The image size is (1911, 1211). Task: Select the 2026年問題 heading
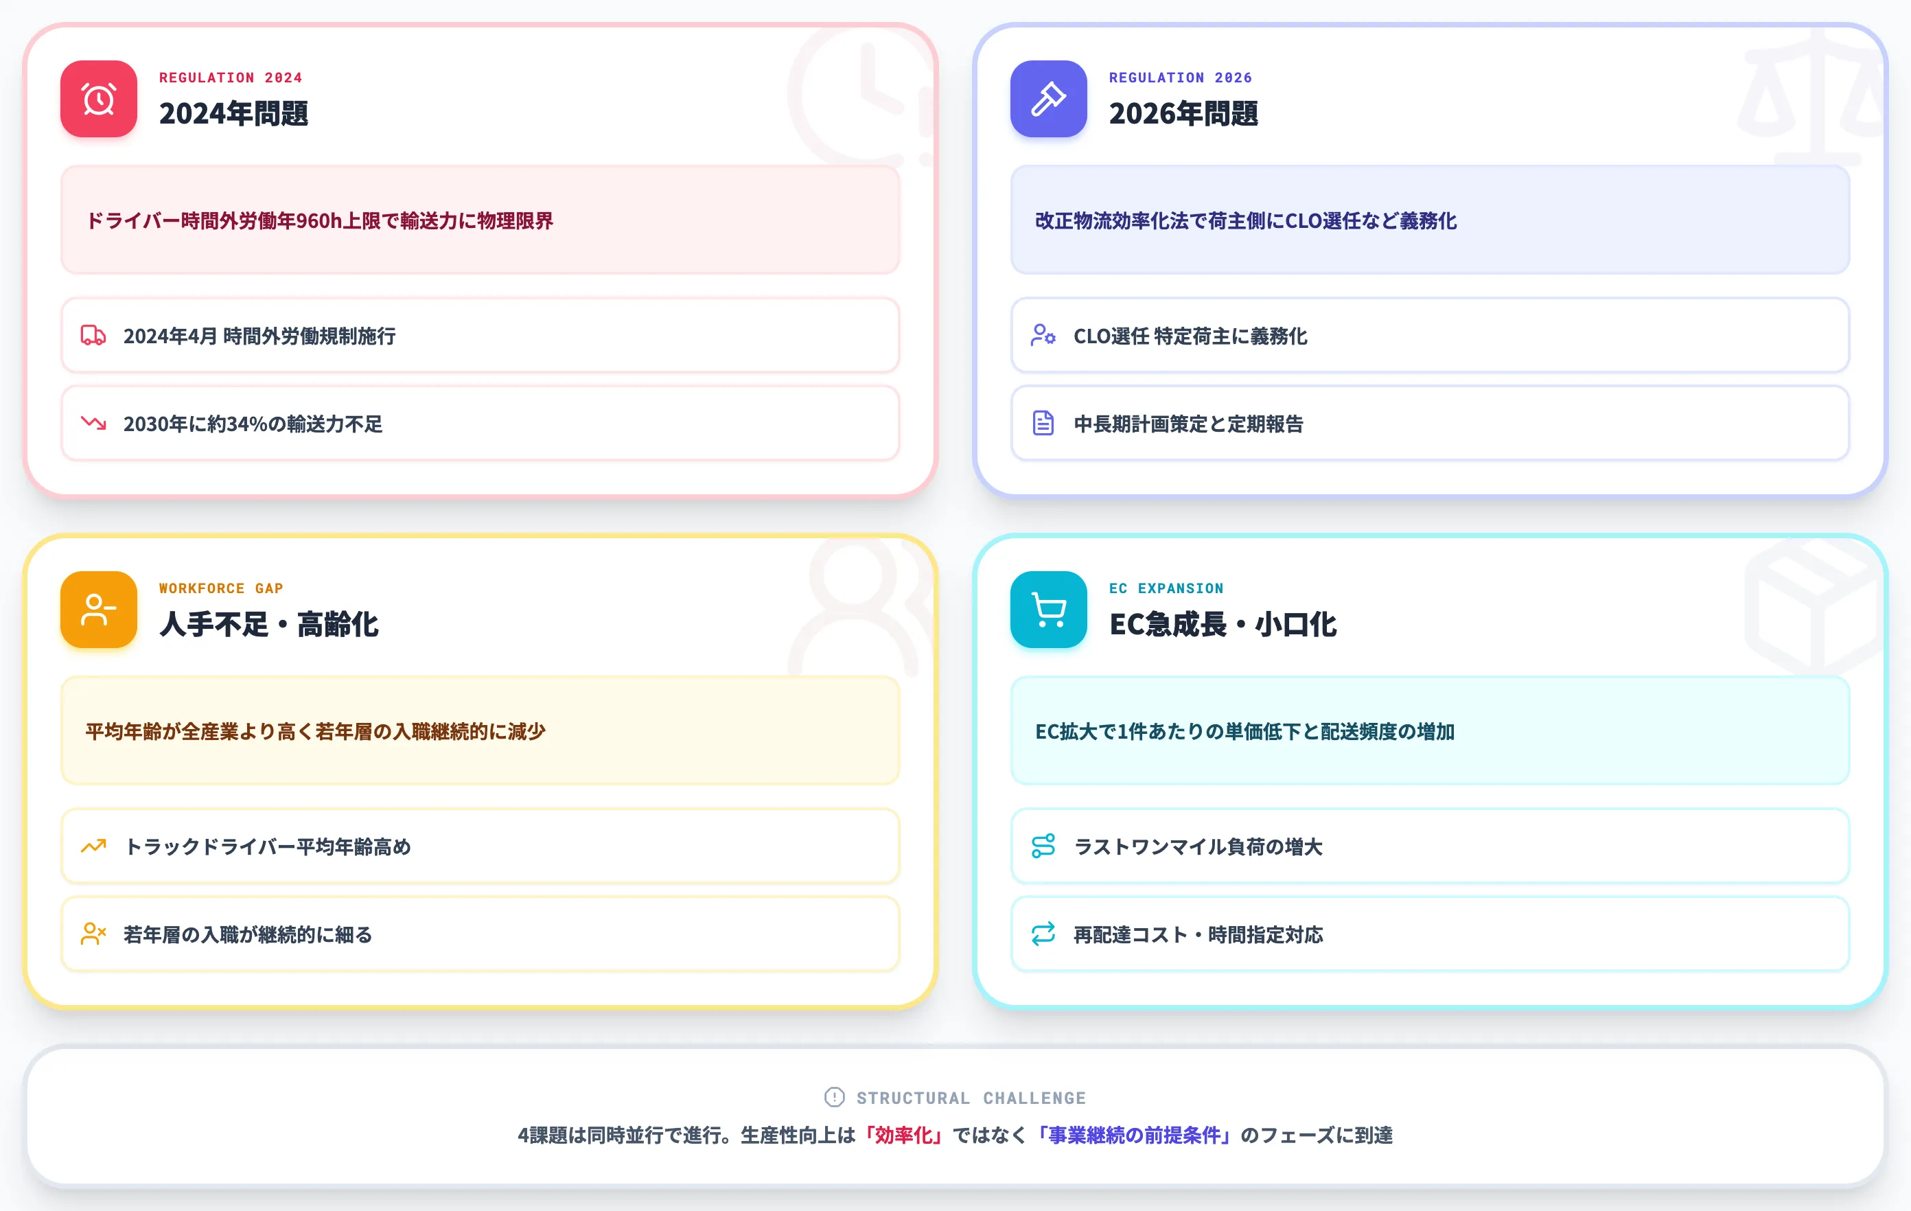1183,113
